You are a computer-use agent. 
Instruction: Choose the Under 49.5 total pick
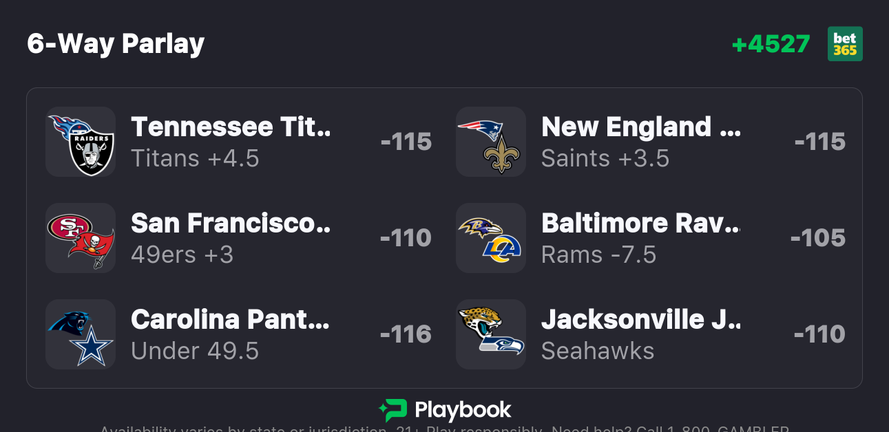(x=195, y=352)
